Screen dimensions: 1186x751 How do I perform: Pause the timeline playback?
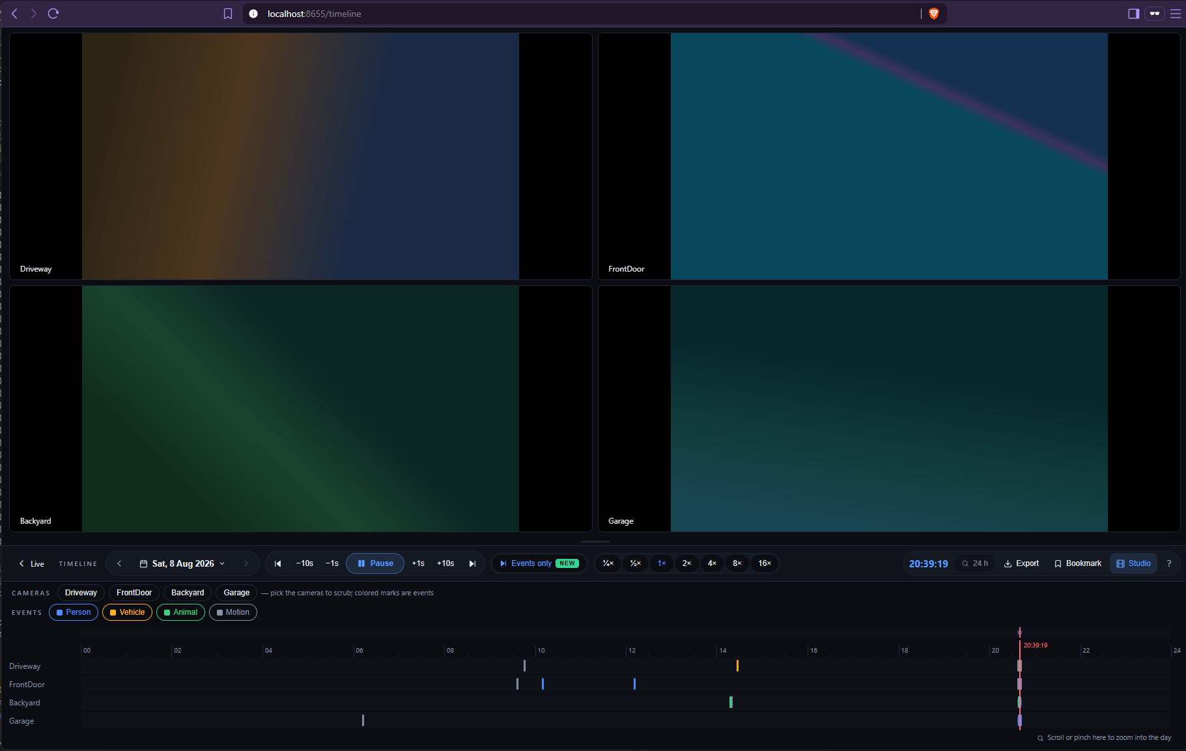[x=375, y=563]
